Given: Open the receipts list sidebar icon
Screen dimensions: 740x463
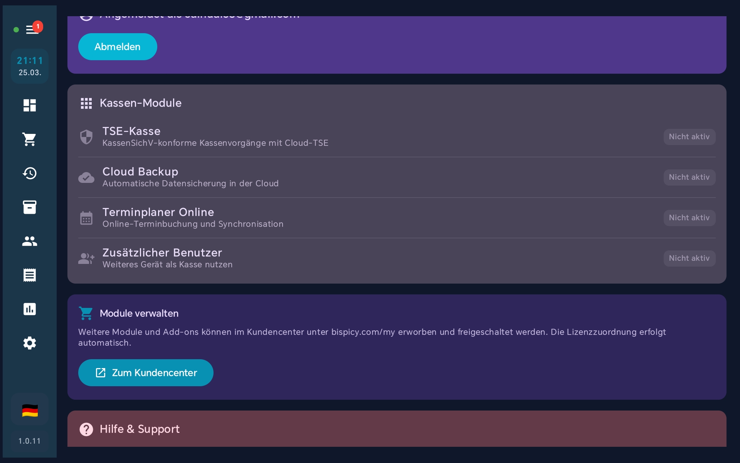Looking at the screenshot, I should (30, 275).
